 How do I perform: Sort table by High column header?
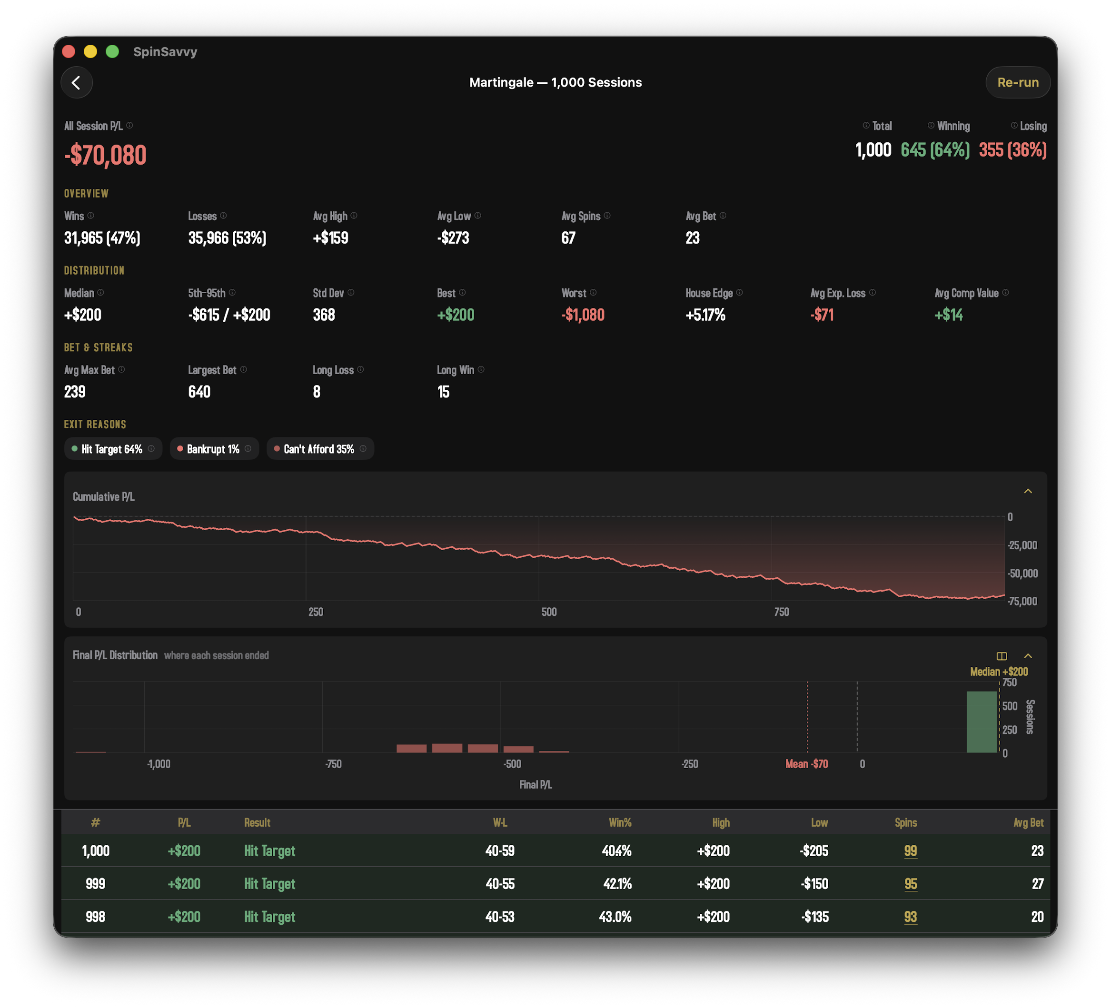click(720, 822)
